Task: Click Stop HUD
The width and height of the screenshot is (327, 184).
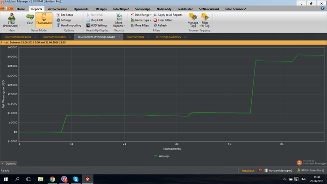Action: [95, 20]
